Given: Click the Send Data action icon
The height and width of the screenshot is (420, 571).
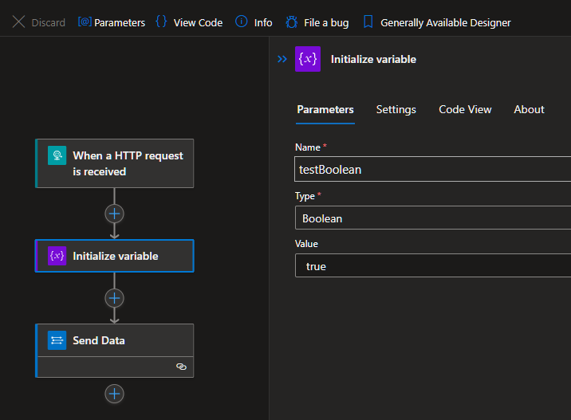Looking at the screenshot, I should click(57, 340).
